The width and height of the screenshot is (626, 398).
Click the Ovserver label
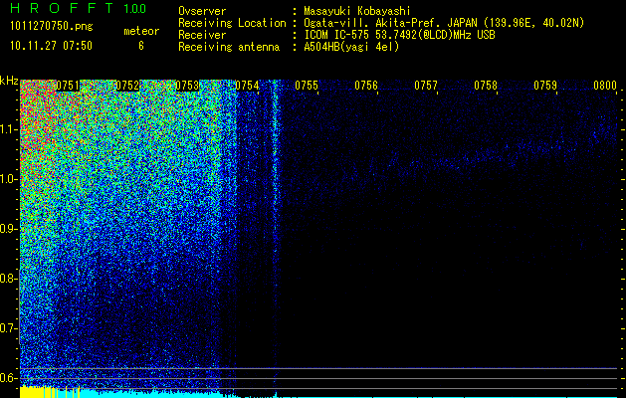(202, 11)
